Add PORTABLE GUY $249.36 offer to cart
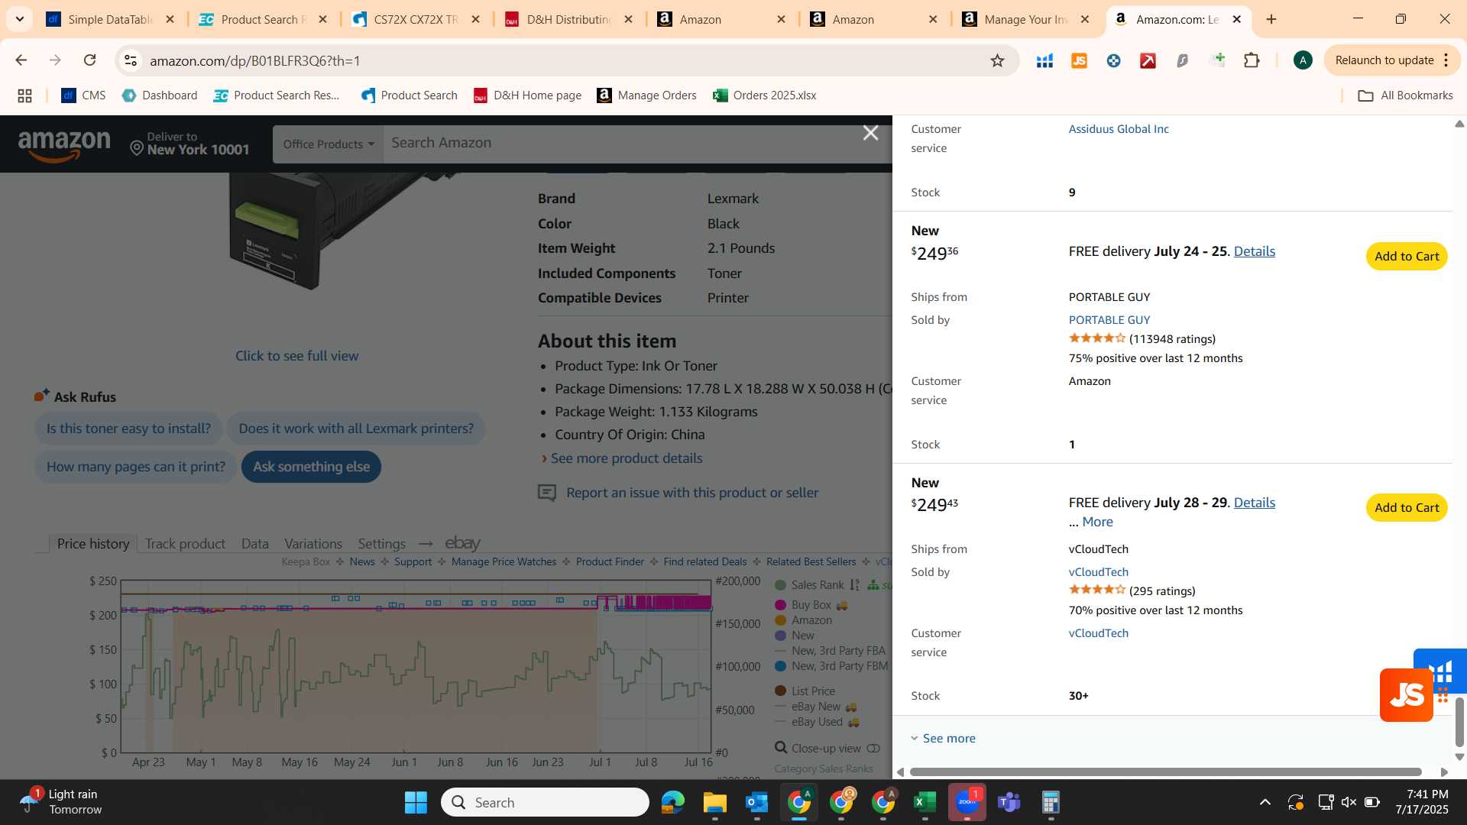This screenshot has height=825, width=1467. point(1406,257)
